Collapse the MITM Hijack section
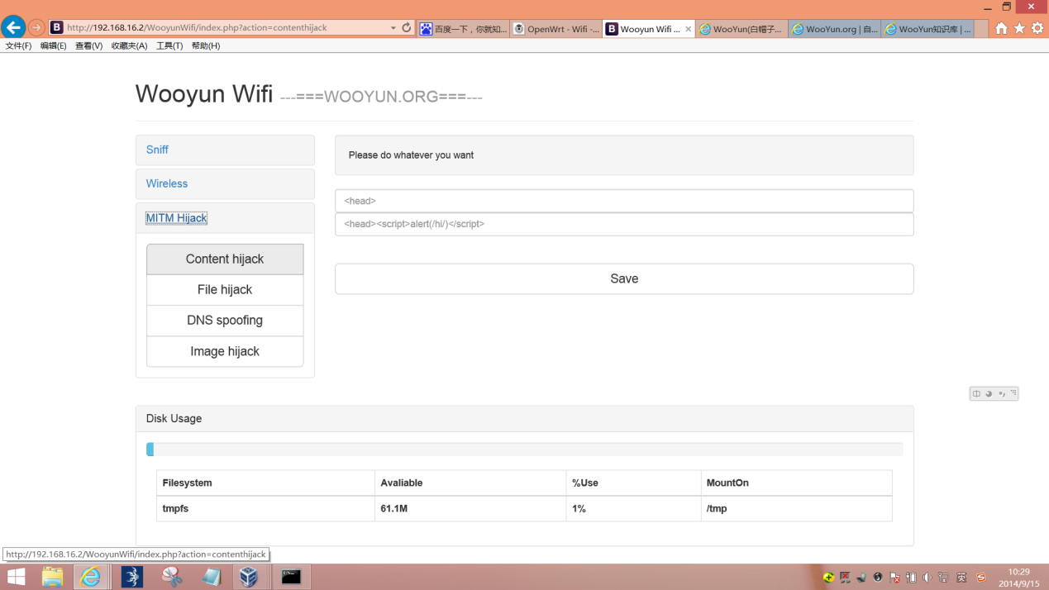 176,218
